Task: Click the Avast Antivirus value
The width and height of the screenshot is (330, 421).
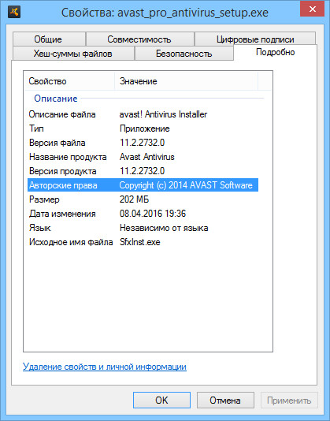Action: point(147,157)
